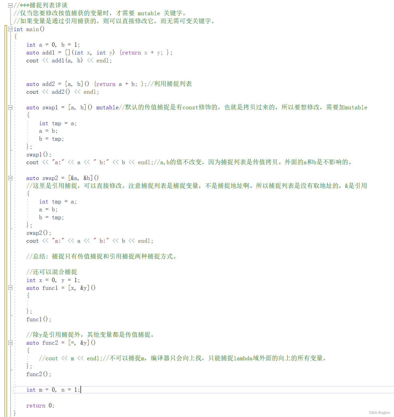Click the 'cout << add2() << endl;' line
394x417 pixels.
(62, 92)
